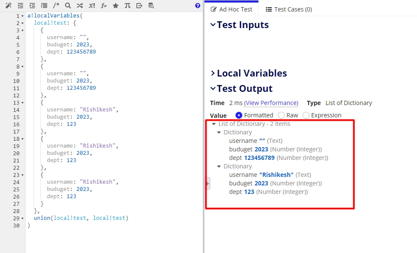Click output dept 123456789 value
Viewport: 417px width, 253px height.
(x=259, y=158)
